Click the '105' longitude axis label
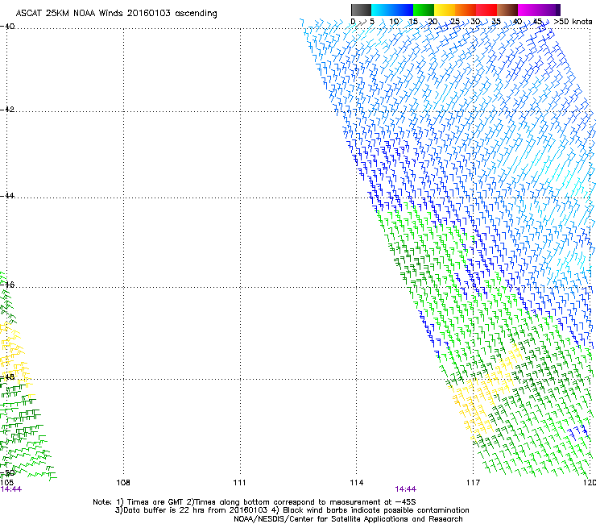The height and width of the screenshot is (524, 596). tap(6, 483)
